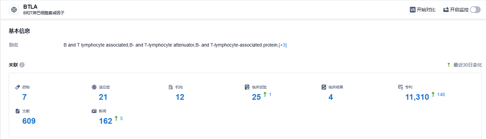Expand aliases with the [+3] link
The height and width of the screenshot is (139, 486).
(283, 45)
